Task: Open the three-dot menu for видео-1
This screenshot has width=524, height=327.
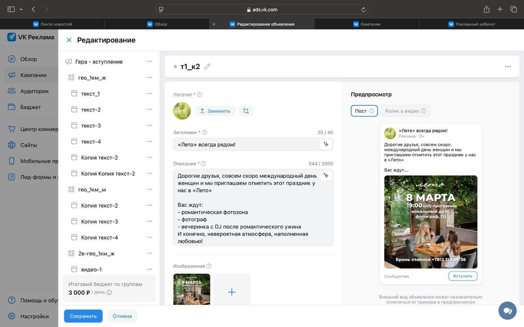Action: [x=149, y=269]
